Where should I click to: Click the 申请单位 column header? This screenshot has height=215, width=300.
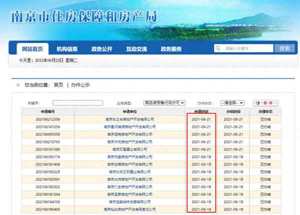pos(129,111)
